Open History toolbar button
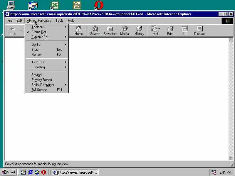The height and width of the screenshot is (176, 235). [139, 31]
